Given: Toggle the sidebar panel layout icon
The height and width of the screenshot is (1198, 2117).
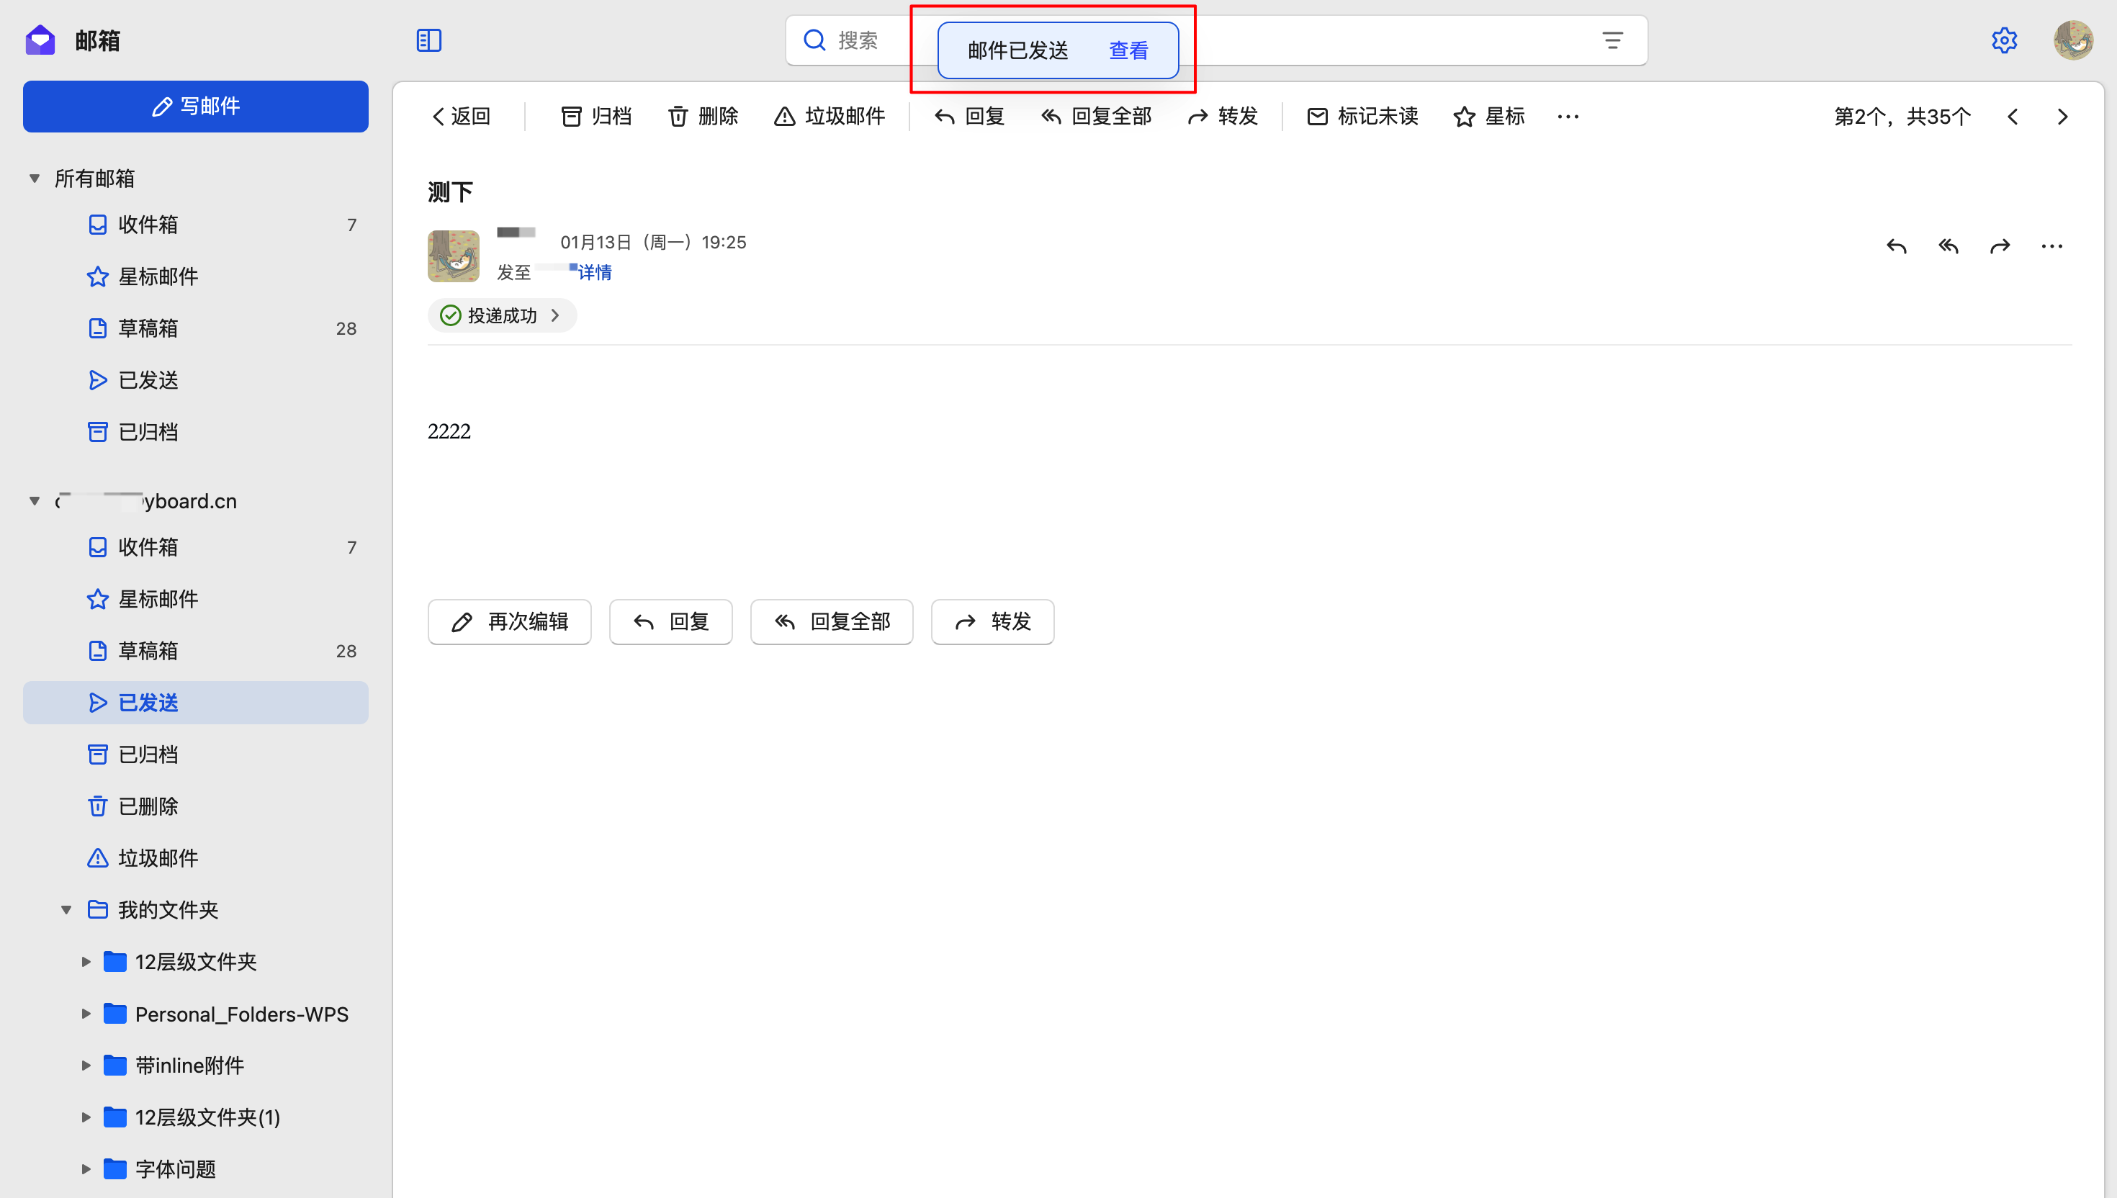Looking at the screenshot, I should (x=428, y=40).
